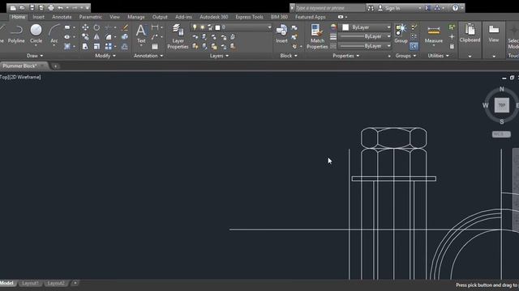Click the Linear Dimension icon

point(155,27)
